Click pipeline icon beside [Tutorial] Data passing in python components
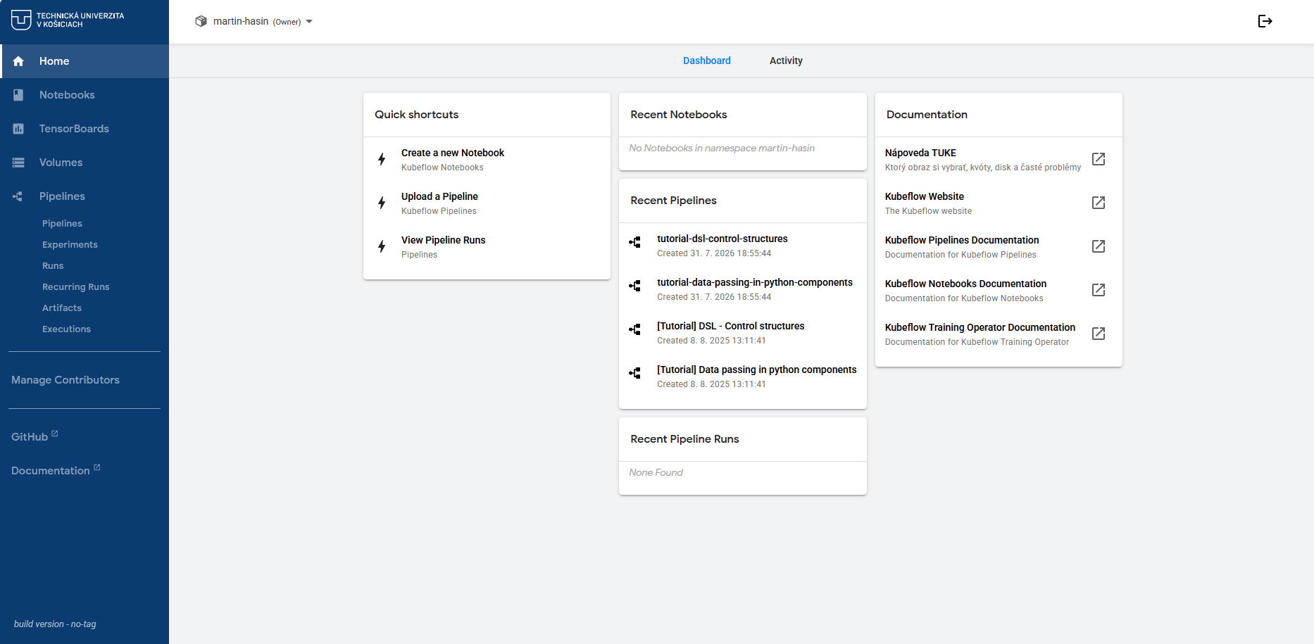Screen dimensions: 1314x644 pyautogui.click(x=635, y=373)
